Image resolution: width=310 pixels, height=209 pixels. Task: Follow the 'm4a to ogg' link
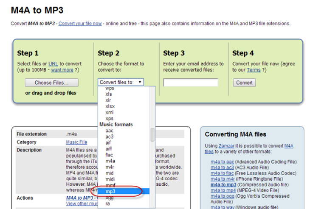[223, 196]
